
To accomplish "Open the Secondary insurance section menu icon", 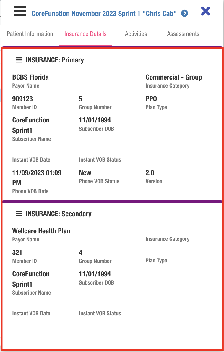I will tap(19, 214).
